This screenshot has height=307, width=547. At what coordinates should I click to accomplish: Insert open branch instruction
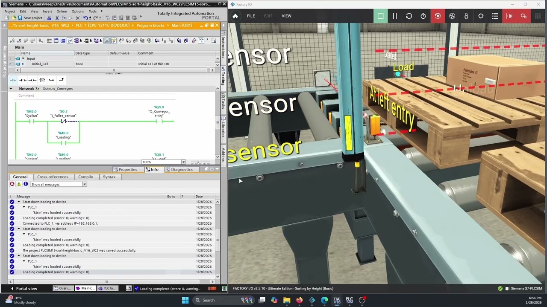coord(51,80)
